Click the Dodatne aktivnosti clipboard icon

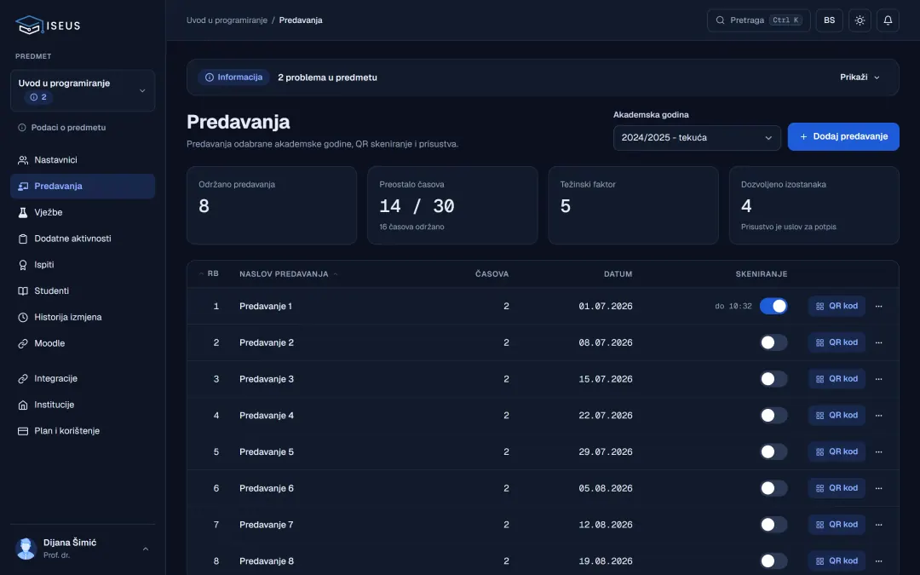pos(23,239)
